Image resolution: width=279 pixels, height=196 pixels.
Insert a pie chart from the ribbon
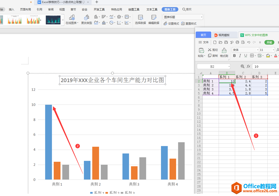pos(112,23)
